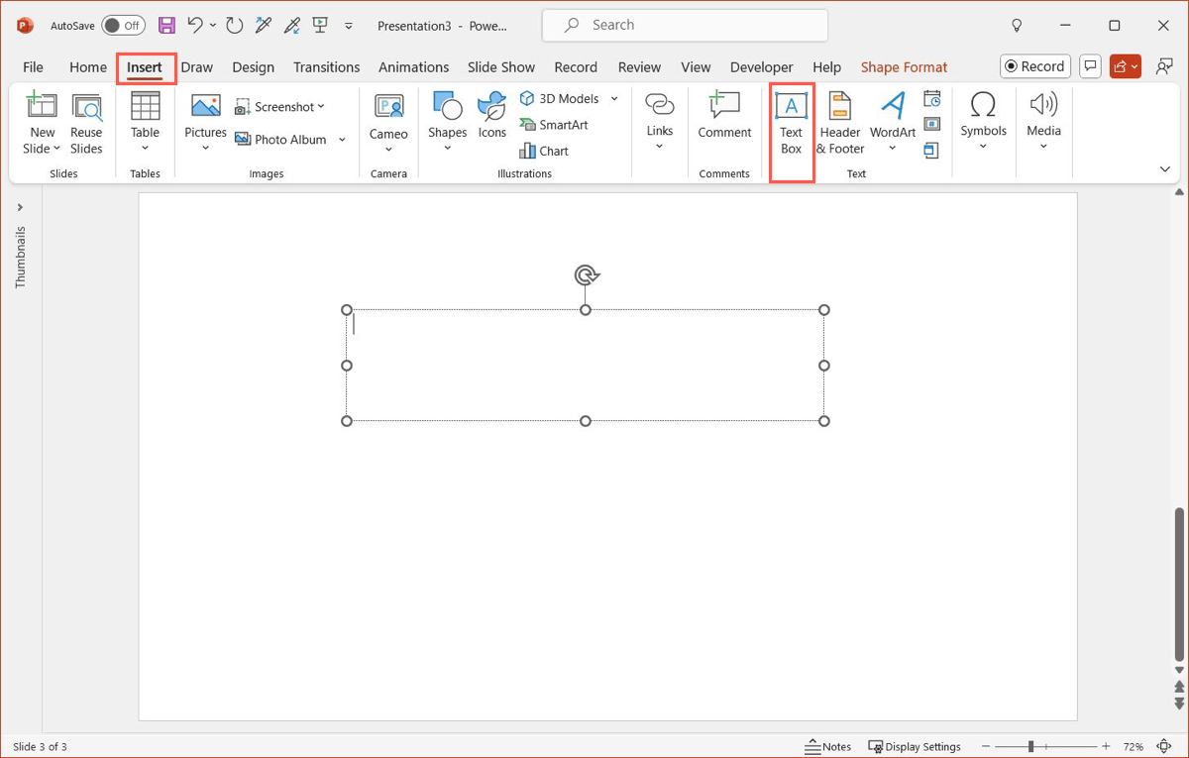This screenshot has height=758, width=1189.
Task: Open the Icons library
Action: (x=492, y=115)
